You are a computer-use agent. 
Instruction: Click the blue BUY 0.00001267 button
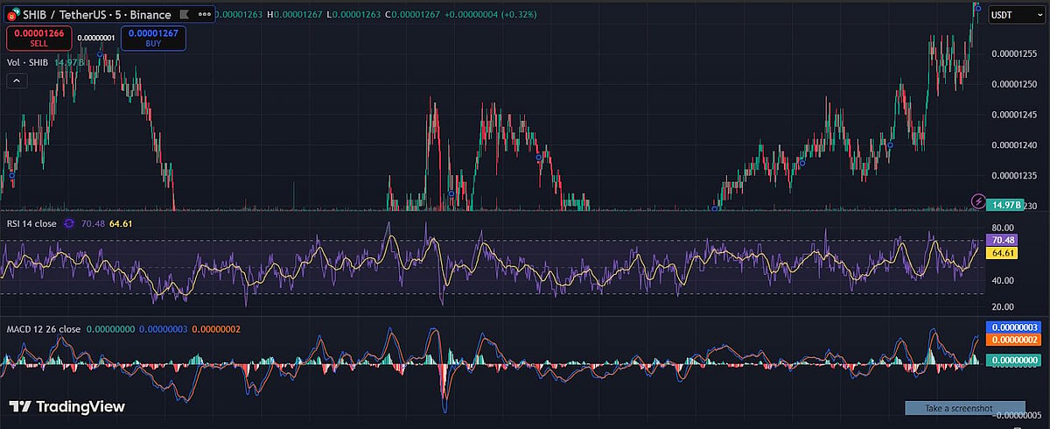(x=152, y=38)
